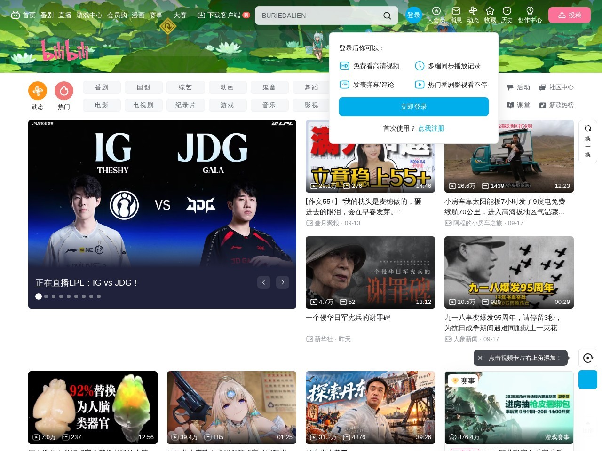Screen dimensions: 602x451
Task: Open 进房抽枪皮捆绑包 赛事 thumbnail
Action: [509, 407]
